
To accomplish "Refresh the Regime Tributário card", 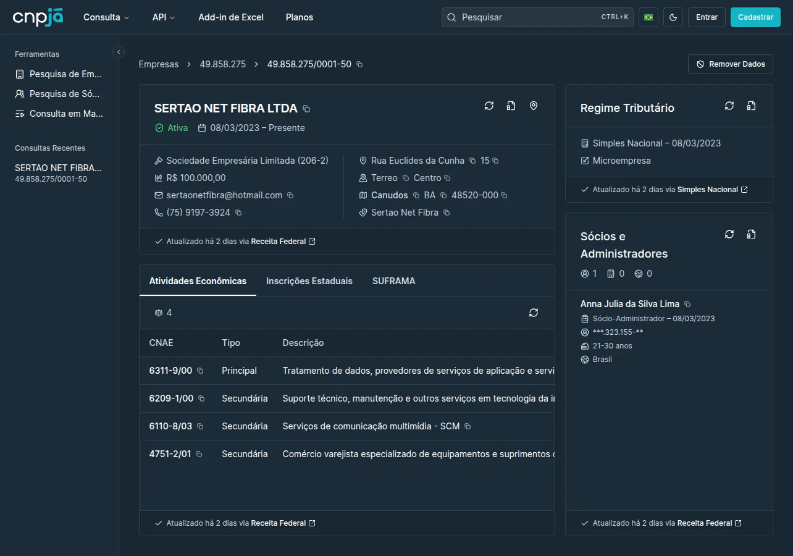I will [729, 106].
